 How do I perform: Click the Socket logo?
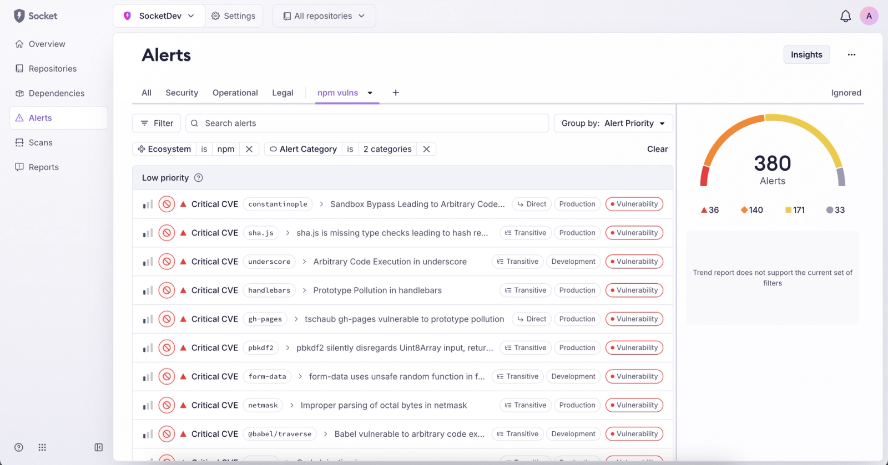click(36, 16)
